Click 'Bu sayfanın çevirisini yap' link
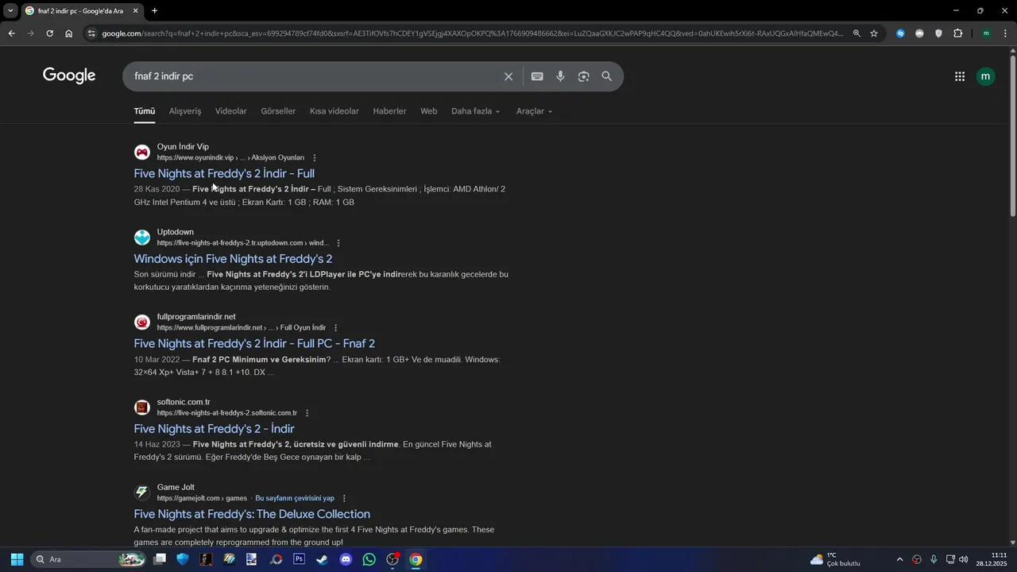 [x=295, y=498]
